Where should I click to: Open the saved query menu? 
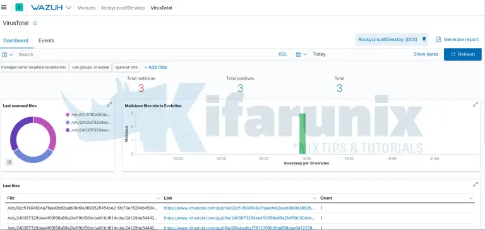(8, 54)
